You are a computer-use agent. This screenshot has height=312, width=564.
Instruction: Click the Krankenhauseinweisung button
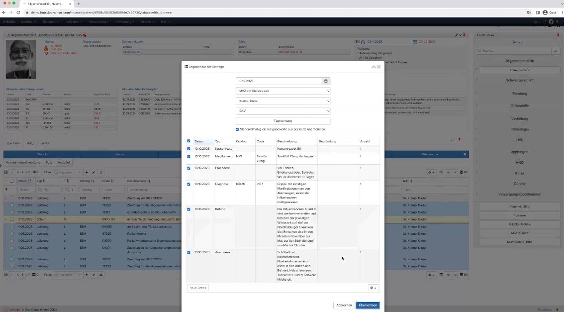pyautogui.click(x=23, y=162)
